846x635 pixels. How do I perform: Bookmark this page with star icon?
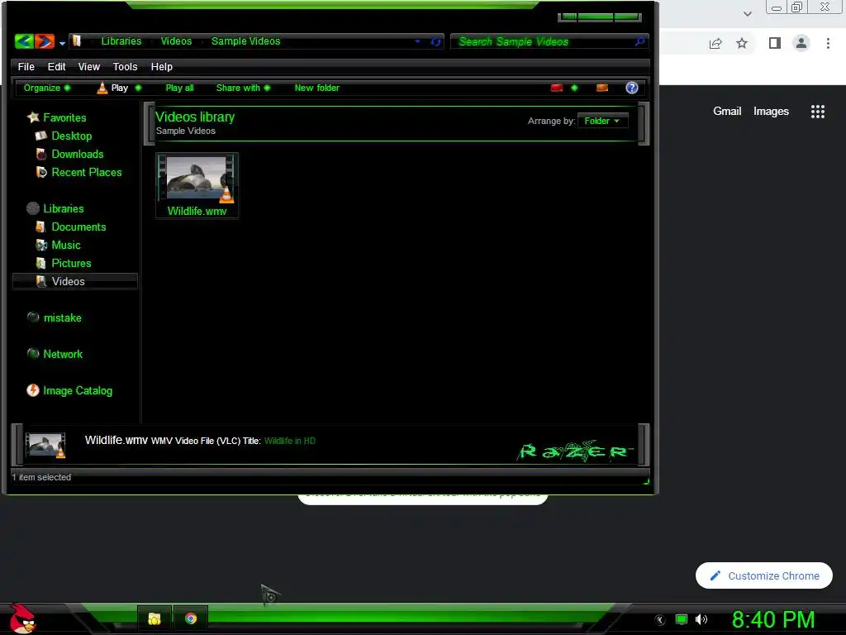(743, 43)
